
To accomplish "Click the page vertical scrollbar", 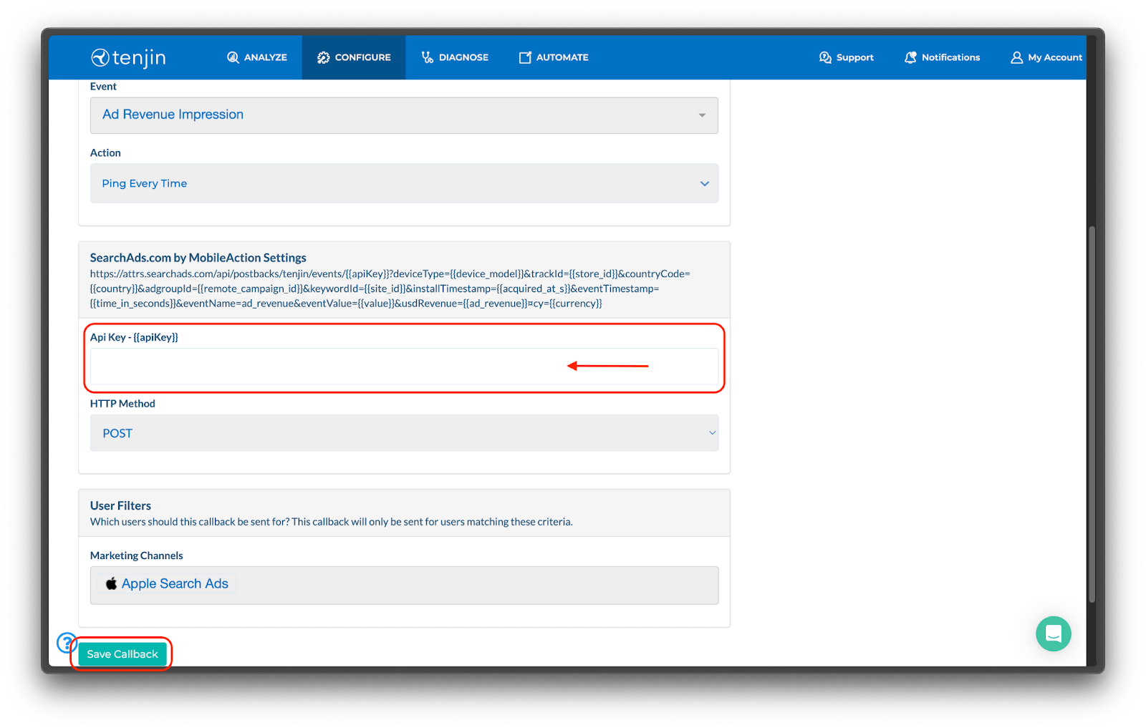I will [1092, 415].
